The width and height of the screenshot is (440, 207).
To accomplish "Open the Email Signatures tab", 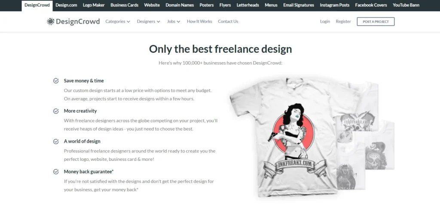I will tap(299, 5).
